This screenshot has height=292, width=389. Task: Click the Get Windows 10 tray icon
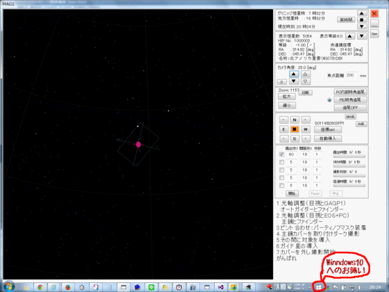[x=319, y=288]
